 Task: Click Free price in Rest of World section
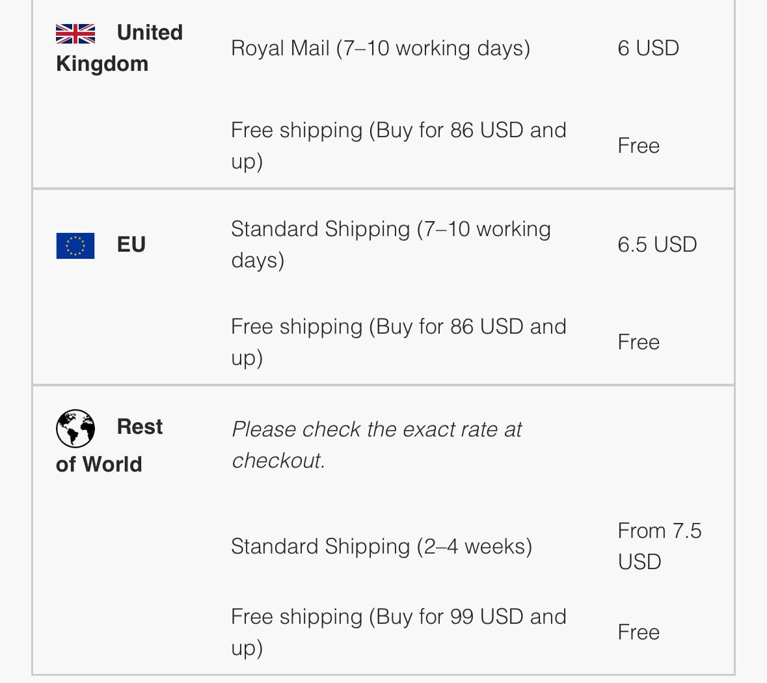pos(638,632)
